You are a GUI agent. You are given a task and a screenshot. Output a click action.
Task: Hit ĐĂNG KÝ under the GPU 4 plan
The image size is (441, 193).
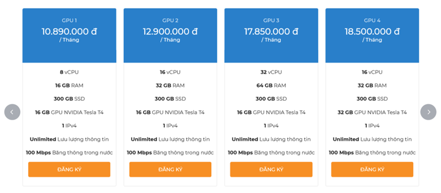372,169
